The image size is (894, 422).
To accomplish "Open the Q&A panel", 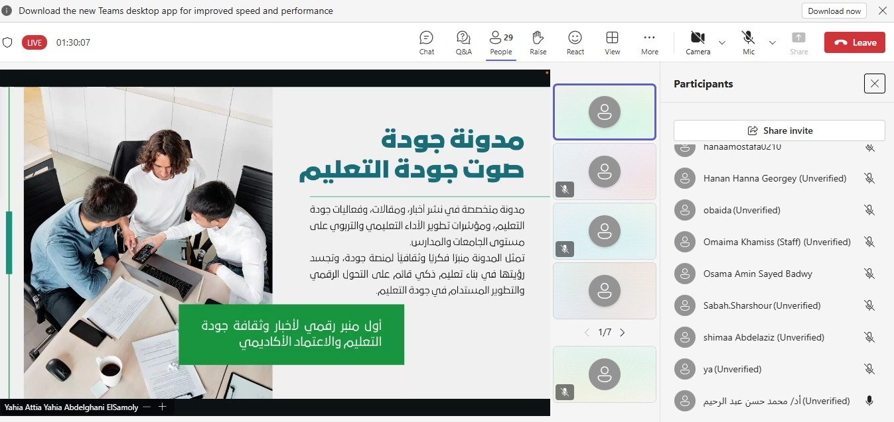I will (x=463, y=42).
